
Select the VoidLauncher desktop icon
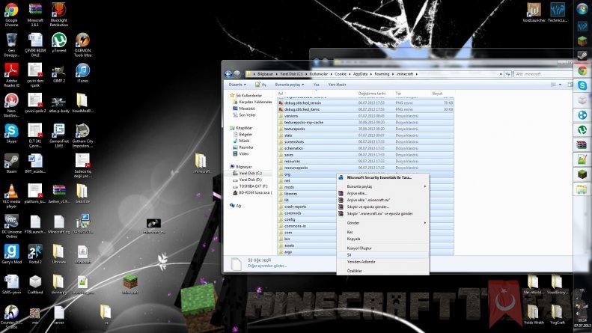[x=534, y=12]
